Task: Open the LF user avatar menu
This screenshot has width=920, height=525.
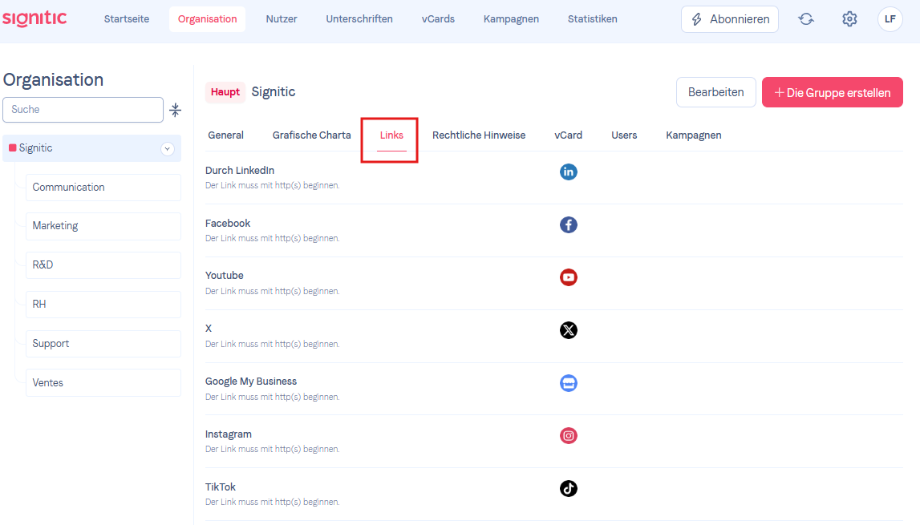Action: [x=890, y=19]
